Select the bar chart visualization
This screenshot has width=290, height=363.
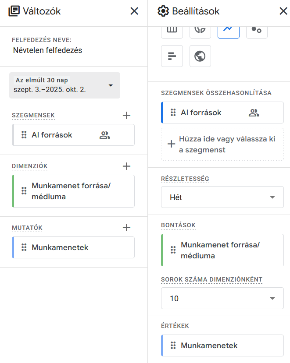pyautogui.click(x=172, y=56)
